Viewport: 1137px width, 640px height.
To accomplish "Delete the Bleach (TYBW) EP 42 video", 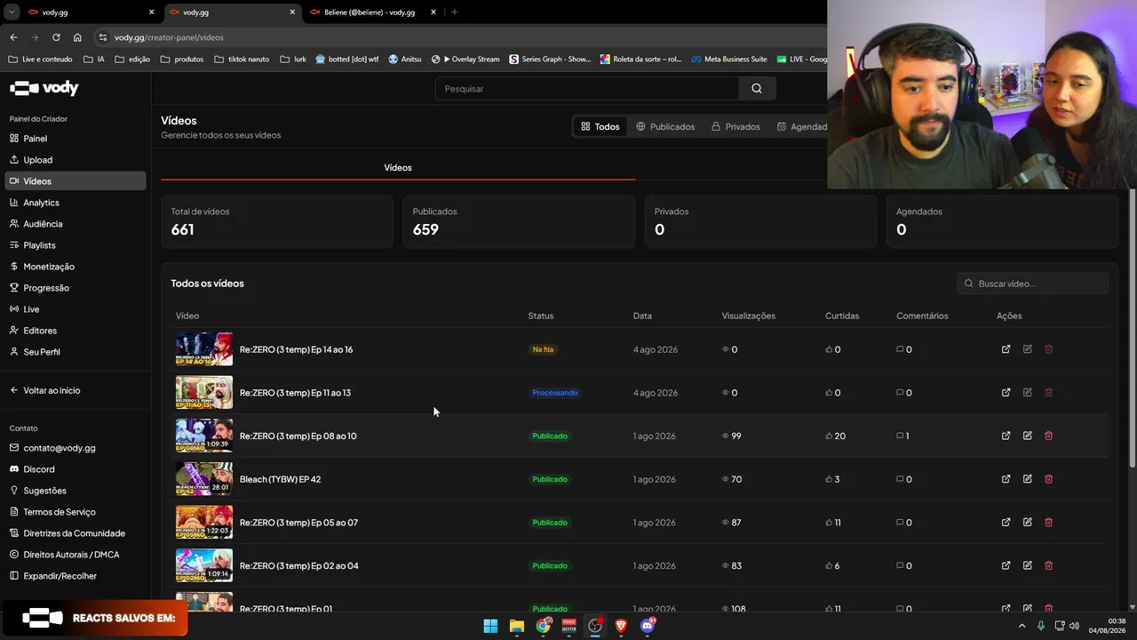I will (x=1048, y=479).
